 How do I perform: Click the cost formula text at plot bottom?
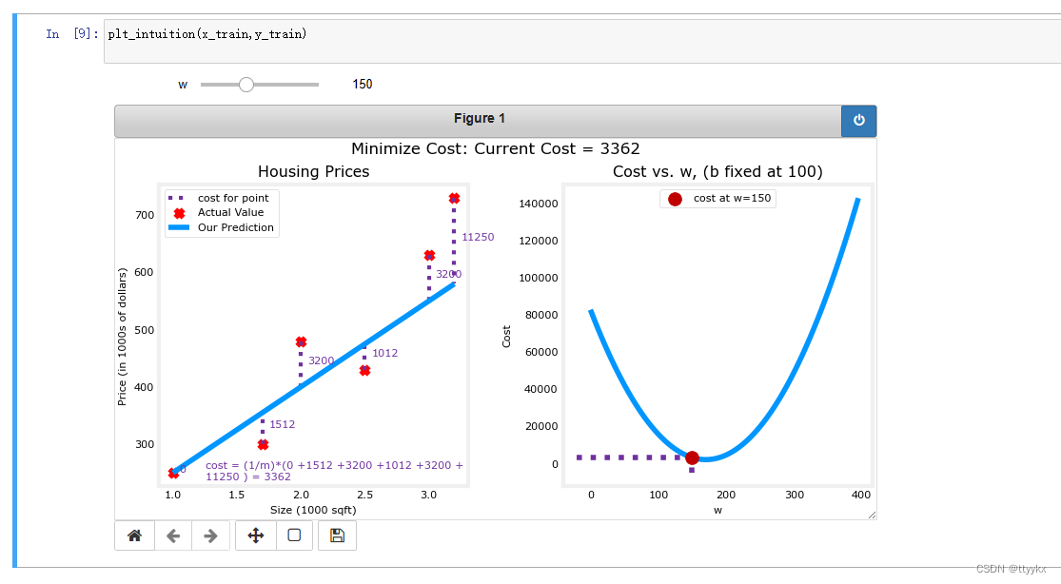pyautogui.click(x=334, y=471)
